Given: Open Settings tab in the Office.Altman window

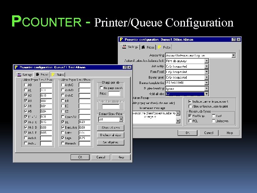Looking at the screenshot, I should tap(130, 47).
